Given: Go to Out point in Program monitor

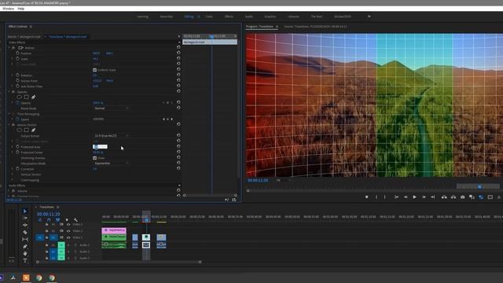Looking at the screenshot, I should (433, 197).
